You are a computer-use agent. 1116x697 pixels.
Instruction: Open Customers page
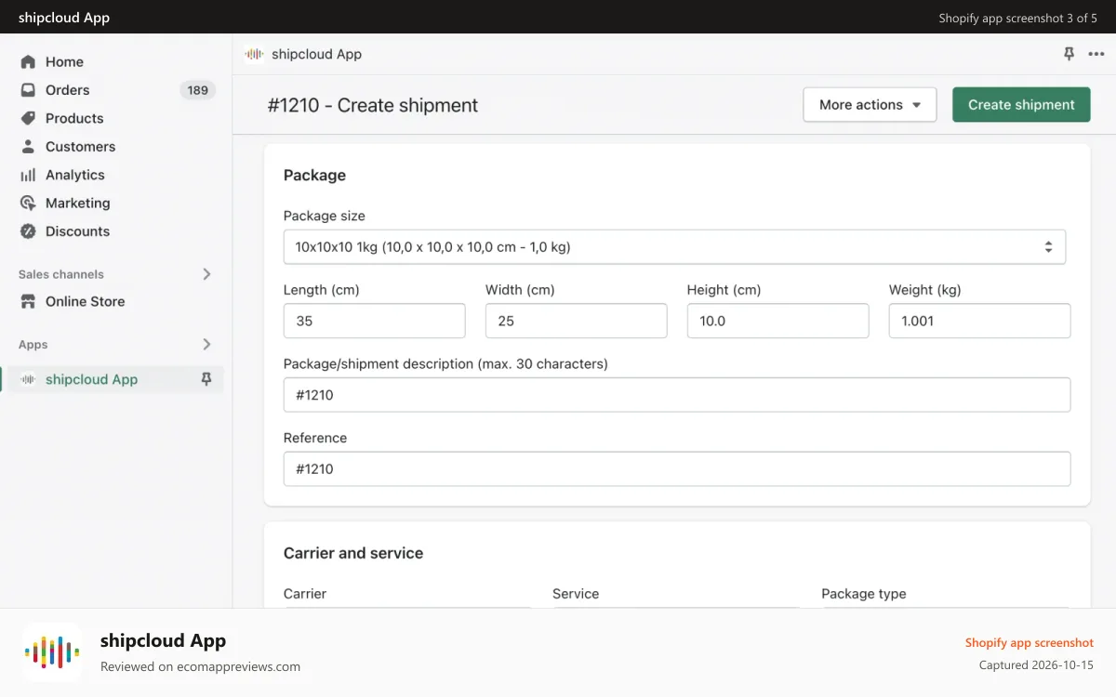[80, 147]
